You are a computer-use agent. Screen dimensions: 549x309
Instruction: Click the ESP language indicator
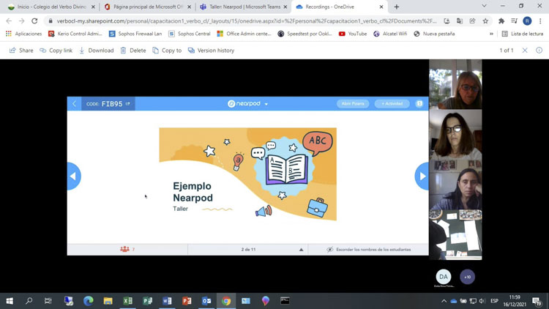coord(494,301)
